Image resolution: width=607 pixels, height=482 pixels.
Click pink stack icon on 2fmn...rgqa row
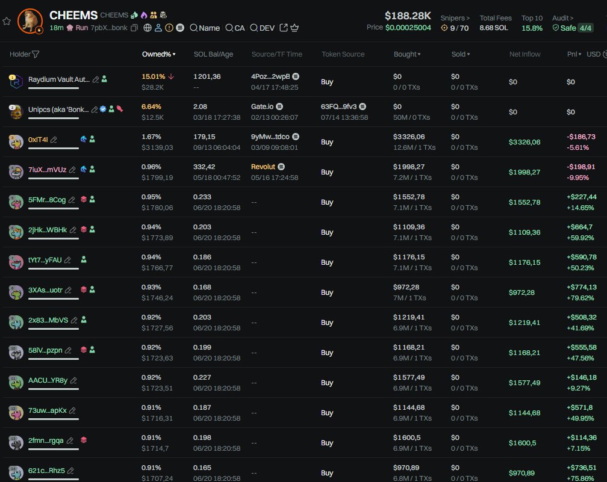point(84,440)
